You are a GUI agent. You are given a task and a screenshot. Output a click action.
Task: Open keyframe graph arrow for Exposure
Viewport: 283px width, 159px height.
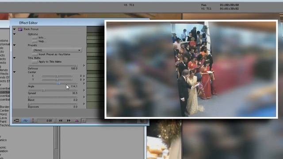pos(84,104)
